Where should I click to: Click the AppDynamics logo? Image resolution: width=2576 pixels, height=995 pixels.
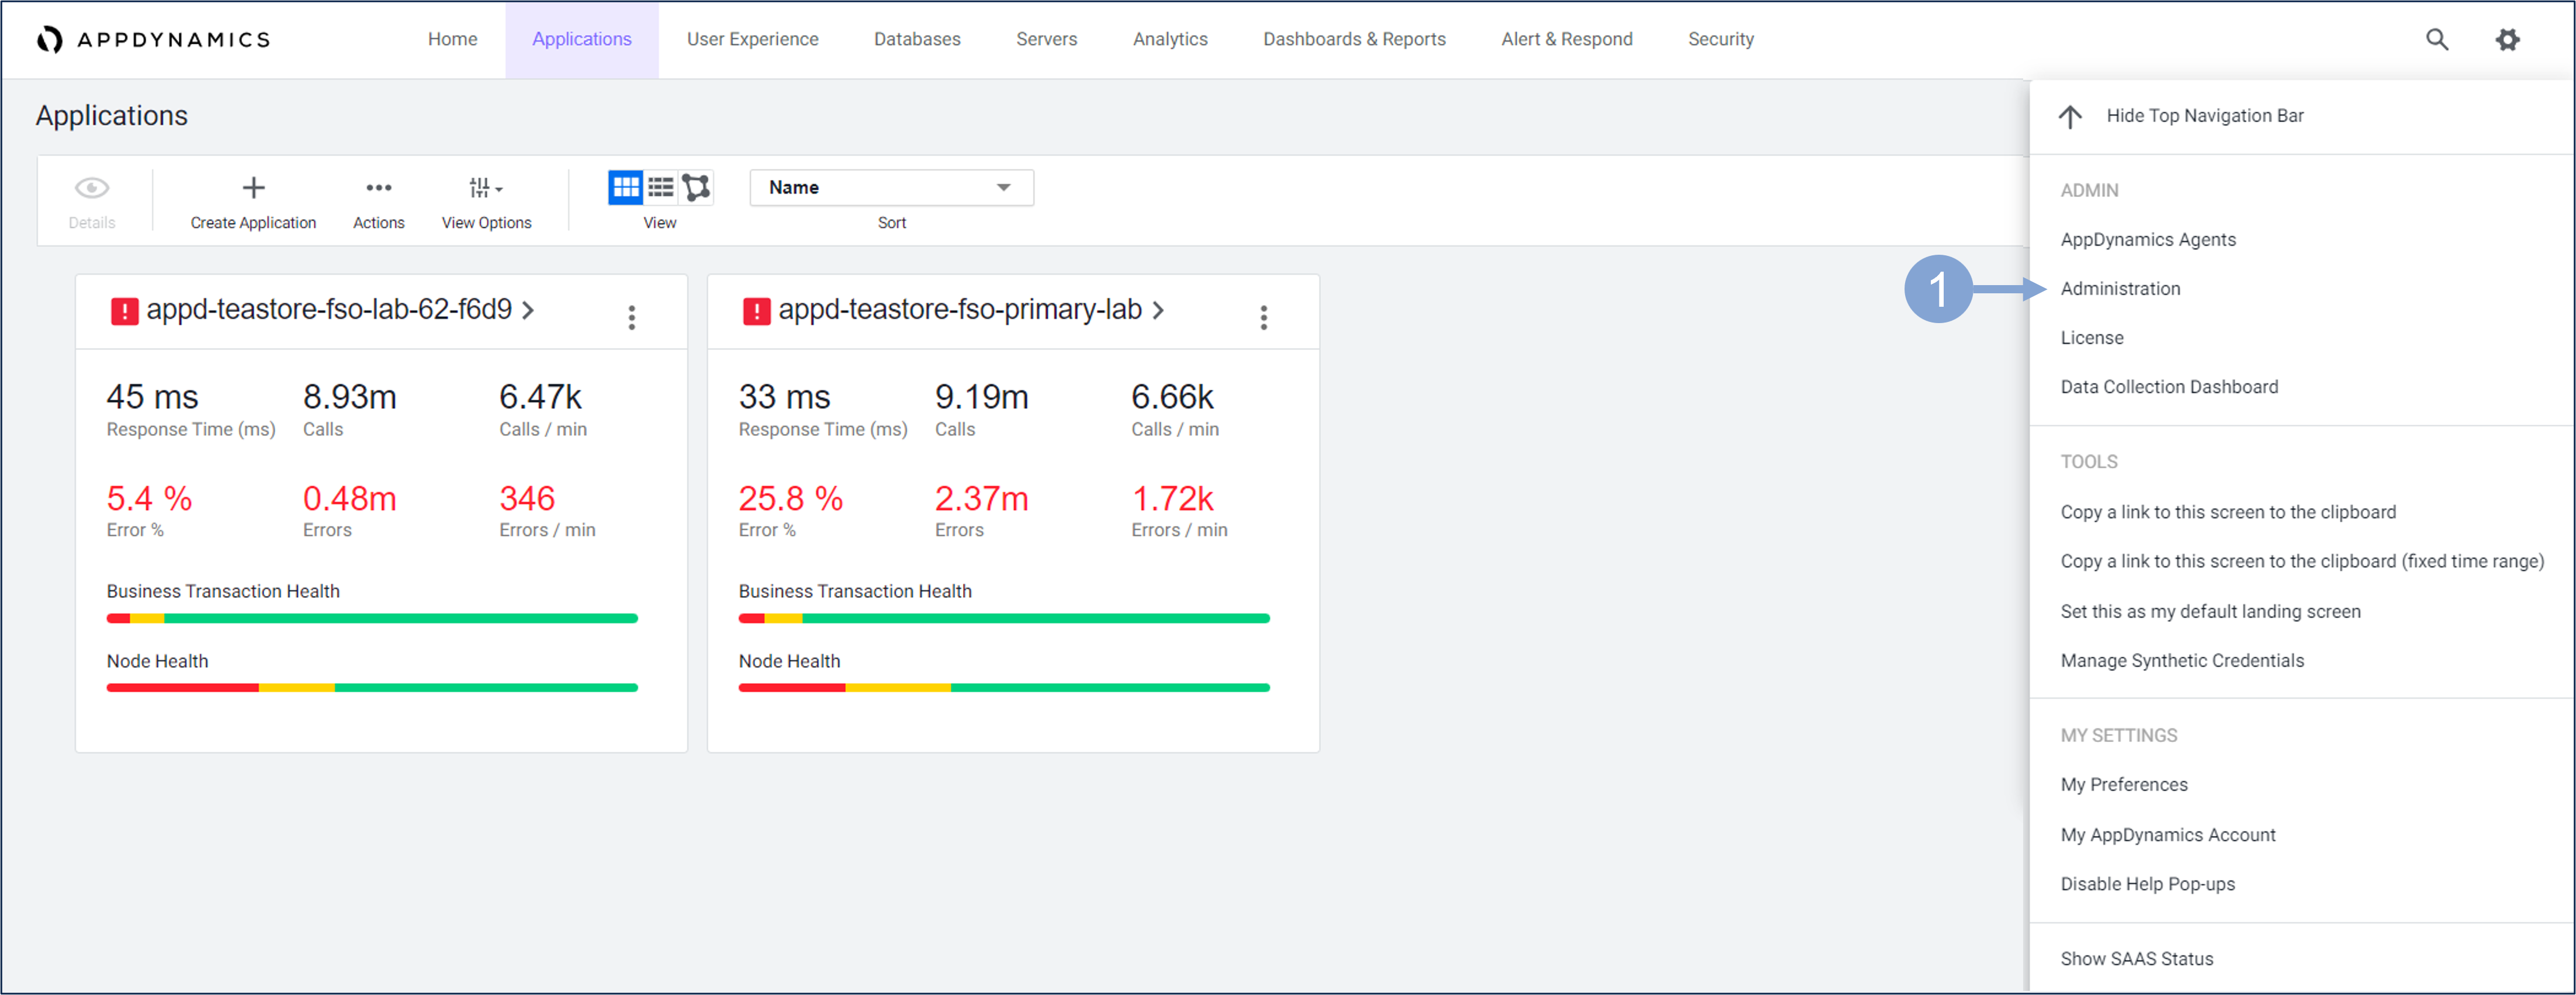coord(153,39)
